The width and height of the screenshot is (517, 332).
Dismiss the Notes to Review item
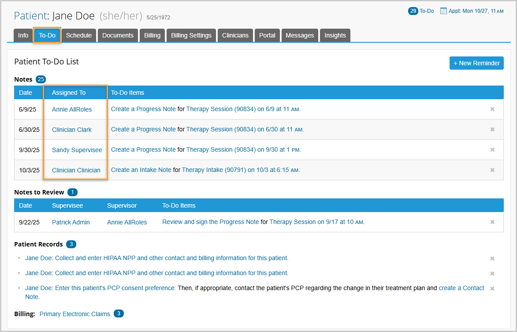(x=492, y=222)
